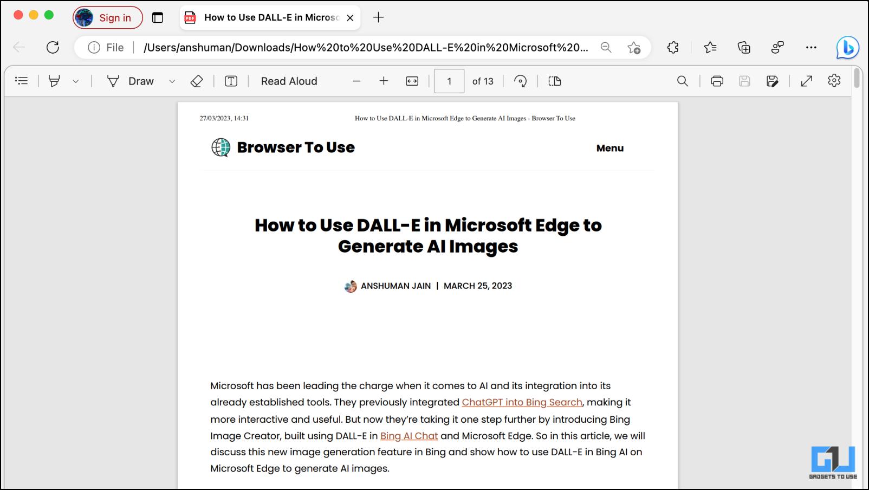869x490 pixels.
Task: Open the profile sharing icon
Action: tap(777, 48)
